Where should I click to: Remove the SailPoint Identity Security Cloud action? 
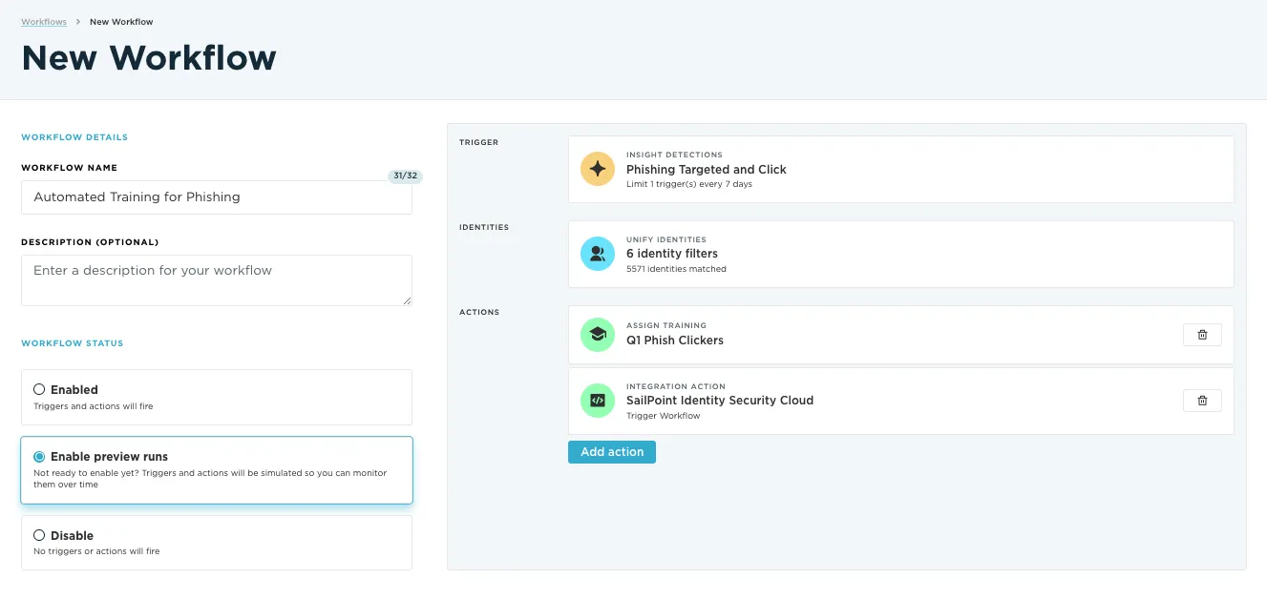[x=1202, y=400]
